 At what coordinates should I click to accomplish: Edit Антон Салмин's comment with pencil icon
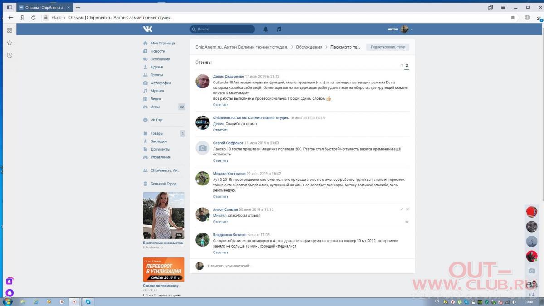click(x=402, y=209)
